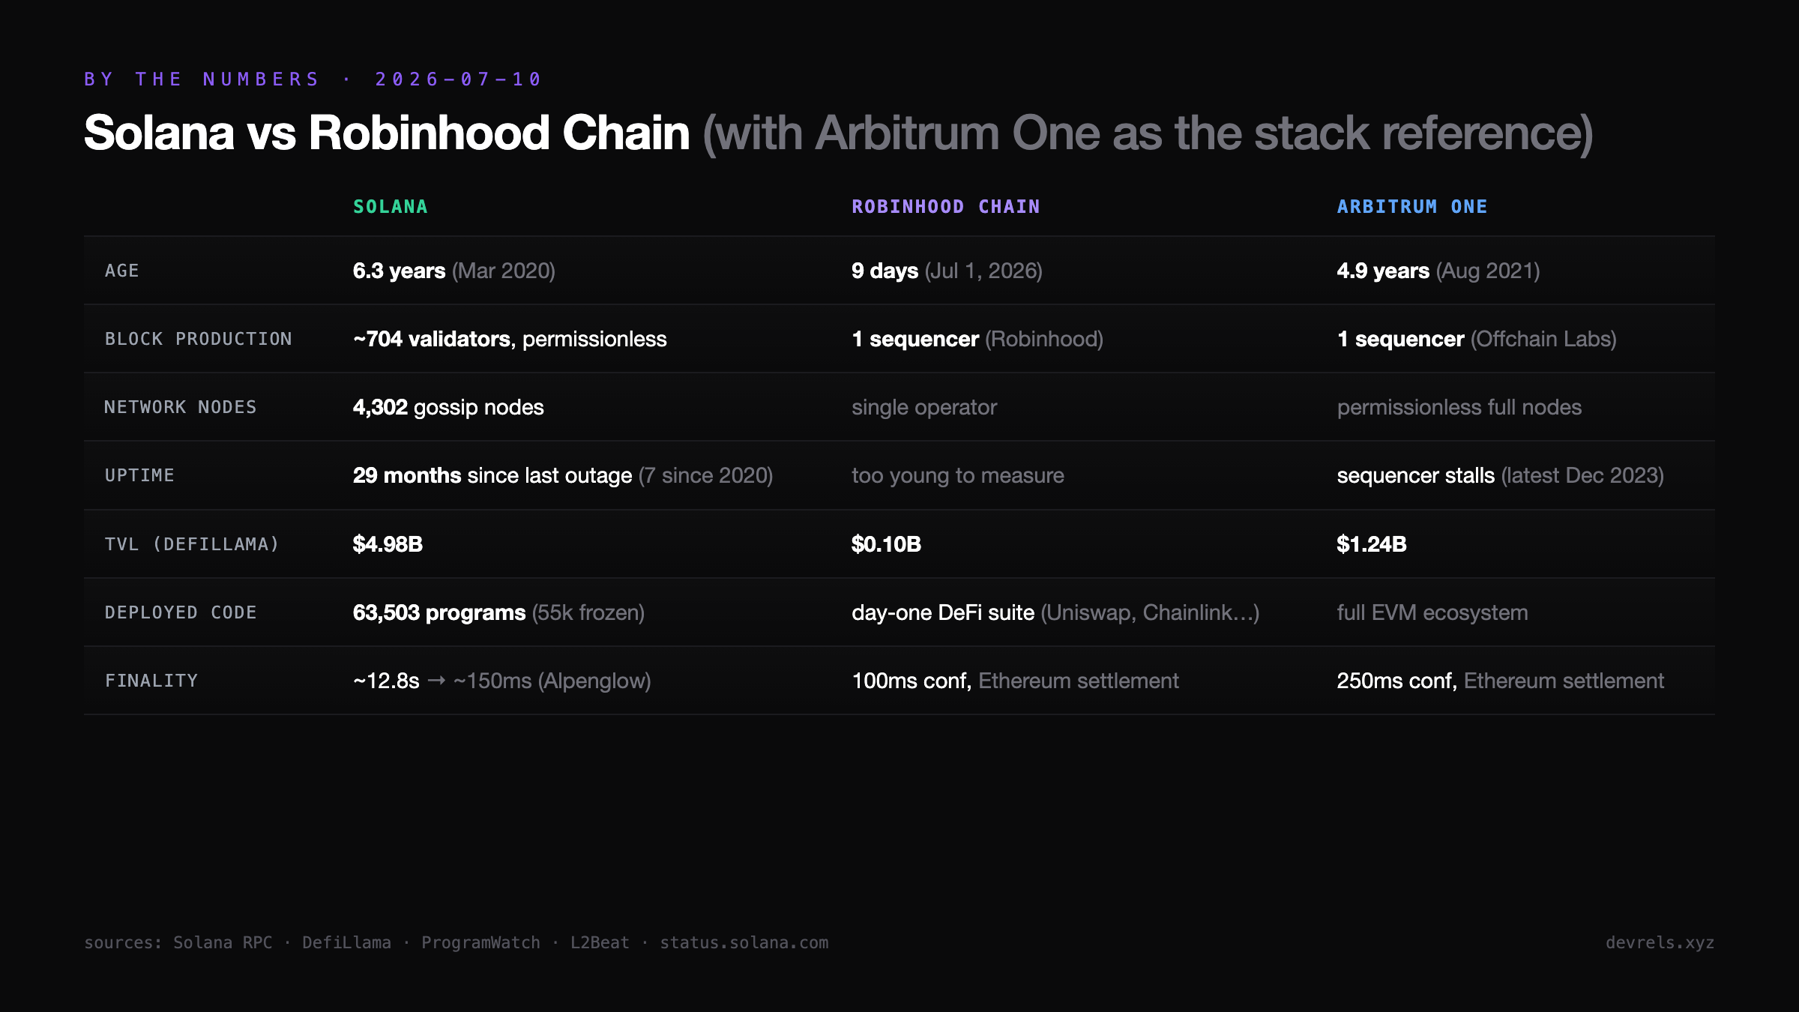The width and height of the screenshot is (1799, 1012).
Task: Click 'full EVM ecosystem' cell
Action: click(x=1432, y=612)
